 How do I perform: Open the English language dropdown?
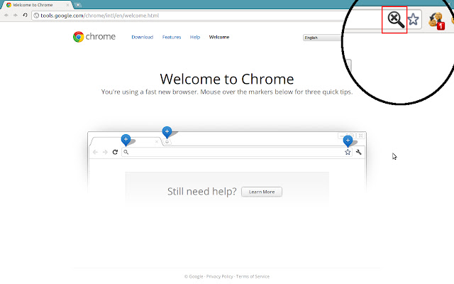click(x=323, y=38)
